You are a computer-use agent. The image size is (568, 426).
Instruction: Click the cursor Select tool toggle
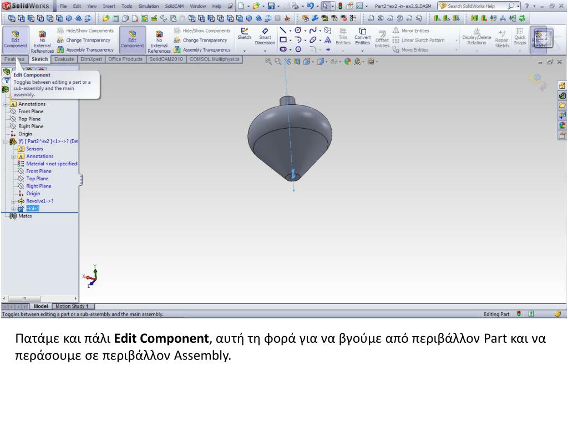click(x=325, y=6)
